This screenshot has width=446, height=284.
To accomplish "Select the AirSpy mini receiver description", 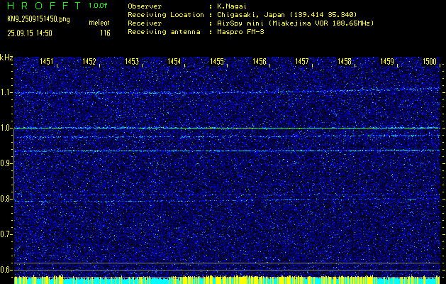I will pos(295,23).
